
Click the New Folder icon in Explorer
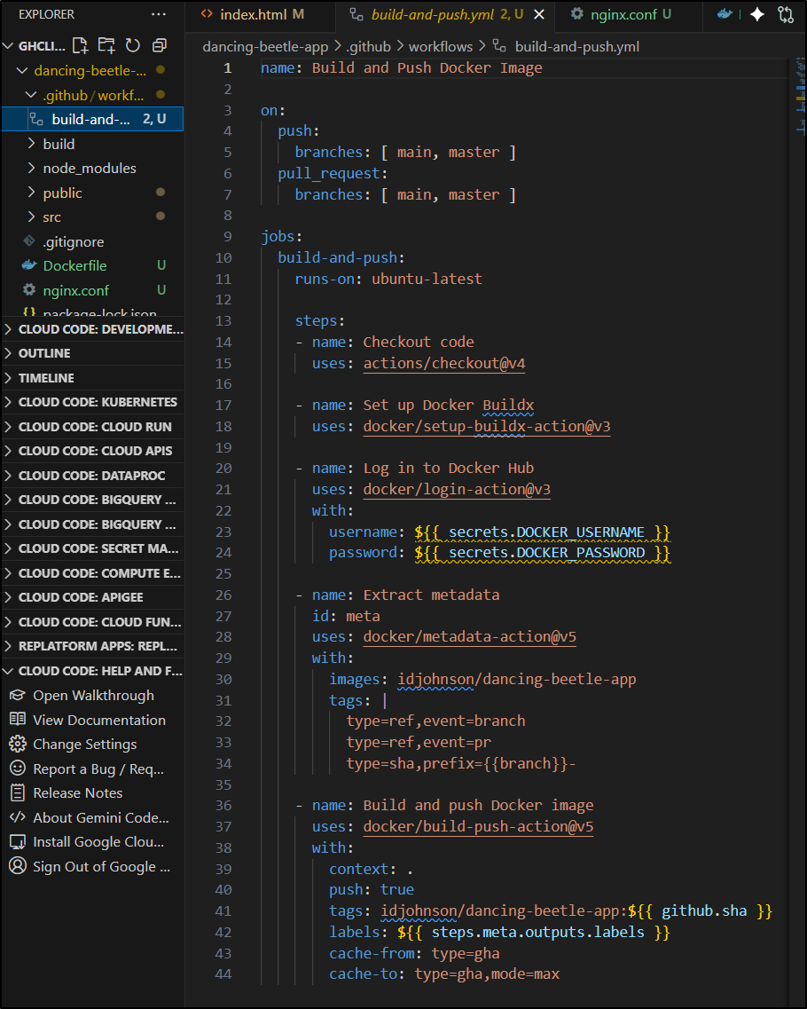(x=106, y=46)
